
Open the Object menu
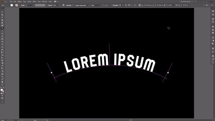pyautogui.click(x=19, y=1)
